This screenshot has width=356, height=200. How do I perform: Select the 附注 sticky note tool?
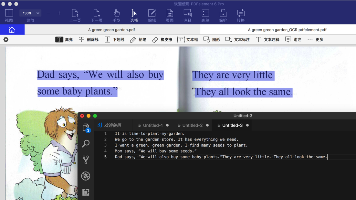[x=293, y=39]
